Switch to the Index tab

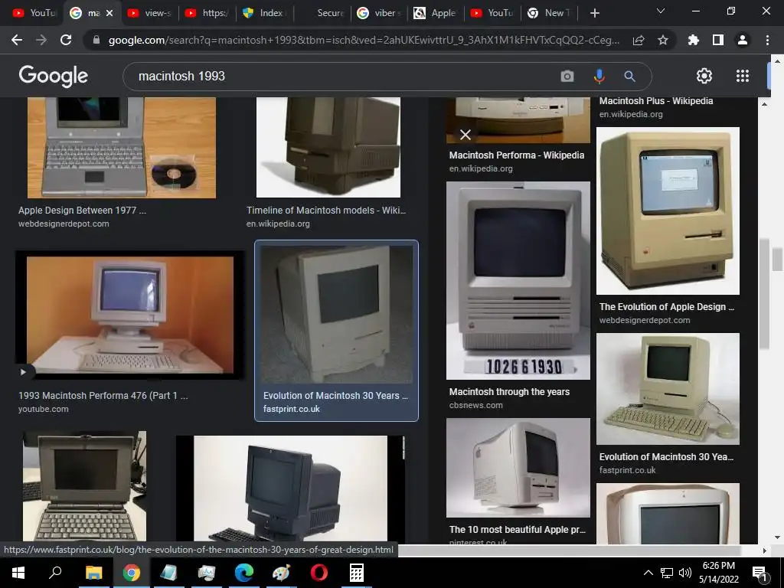pyautogui.click(x=263, y=13)
